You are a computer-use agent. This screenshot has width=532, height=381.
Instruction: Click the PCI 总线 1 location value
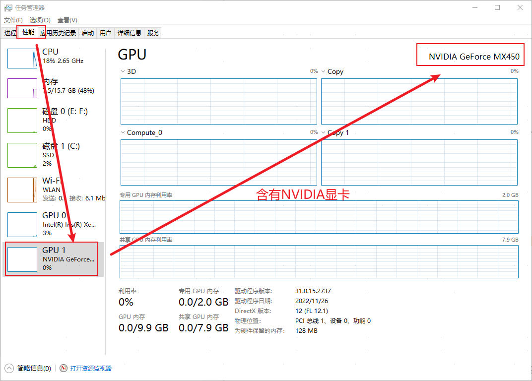coord(333,320)
